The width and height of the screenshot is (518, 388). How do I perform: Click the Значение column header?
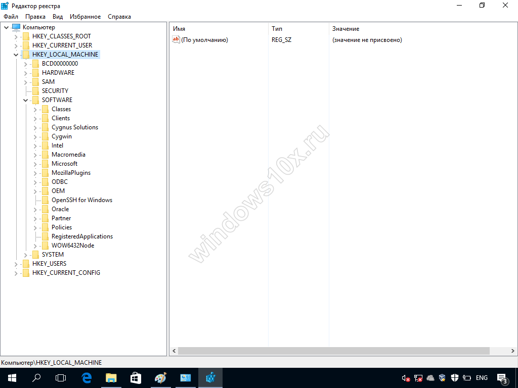point(346,29)
